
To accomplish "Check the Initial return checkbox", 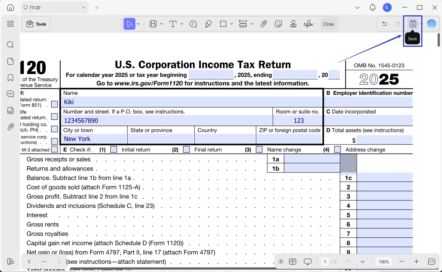I will coord(114,149).
